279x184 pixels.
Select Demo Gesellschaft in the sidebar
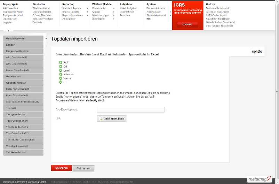[23, 70]
